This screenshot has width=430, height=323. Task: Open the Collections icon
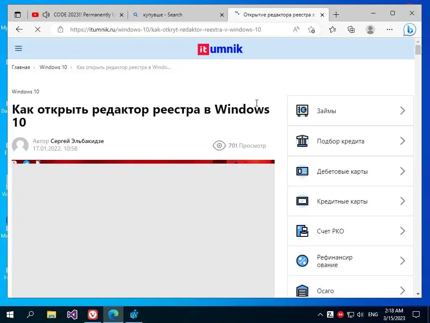pyautogui.click(x=351, y=29)
